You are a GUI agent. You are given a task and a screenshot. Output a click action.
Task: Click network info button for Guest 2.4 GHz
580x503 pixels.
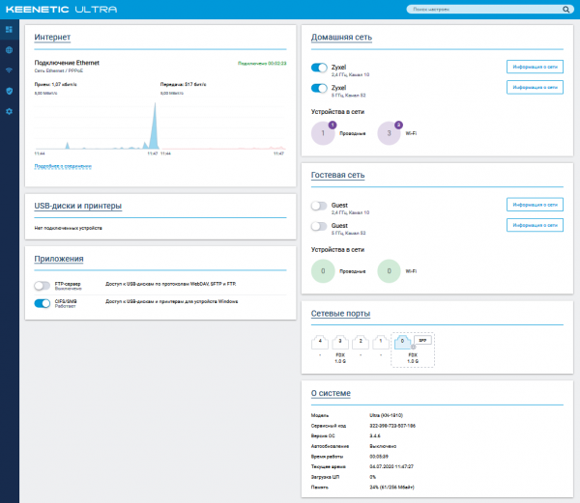535,205
